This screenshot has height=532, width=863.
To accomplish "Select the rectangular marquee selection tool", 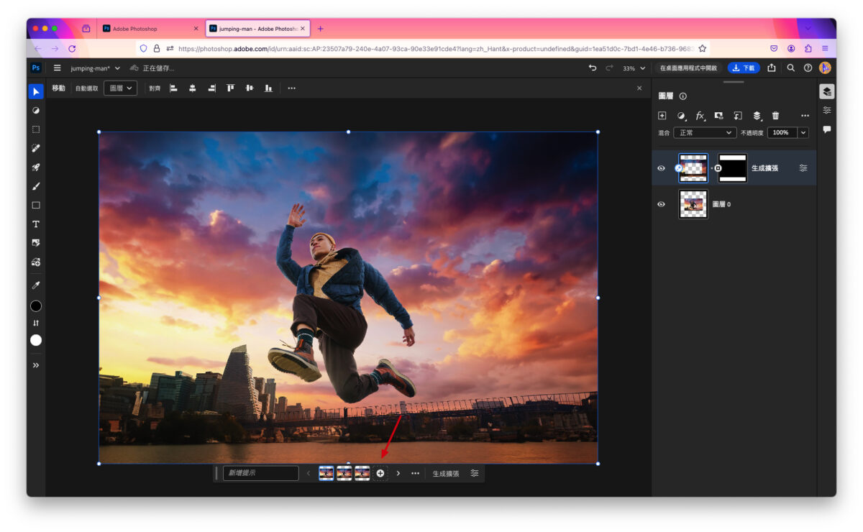I will [36, 129].
